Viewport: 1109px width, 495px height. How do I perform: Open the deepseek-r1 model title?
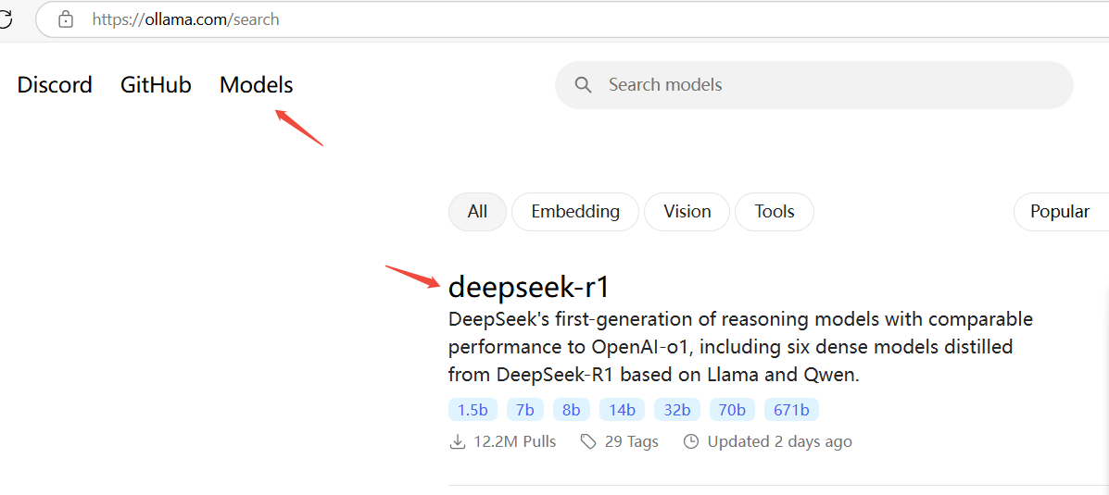528,288
